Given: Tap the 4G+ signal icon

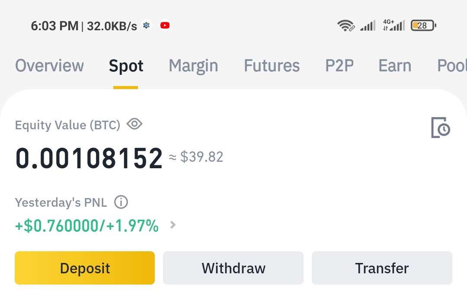Looking at the screenshot, I should coord(393,26).
